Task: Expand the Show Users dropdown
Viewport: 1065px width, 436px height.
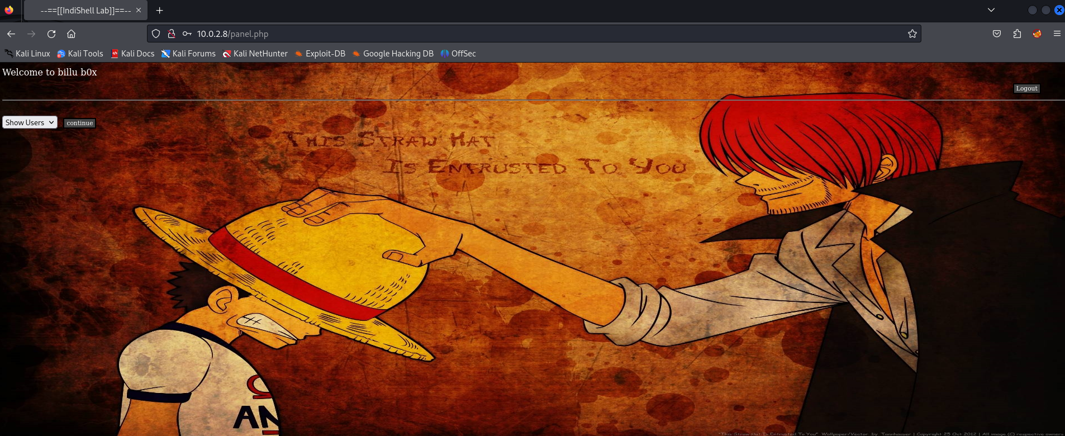Action: coord(30,122)
